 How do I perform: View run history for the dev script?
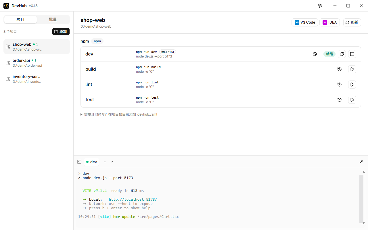[x=315, y=54]
